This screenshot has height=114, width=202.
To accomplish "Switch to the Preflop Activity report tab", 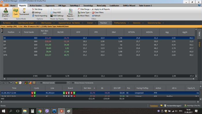I will click(120, 23).
